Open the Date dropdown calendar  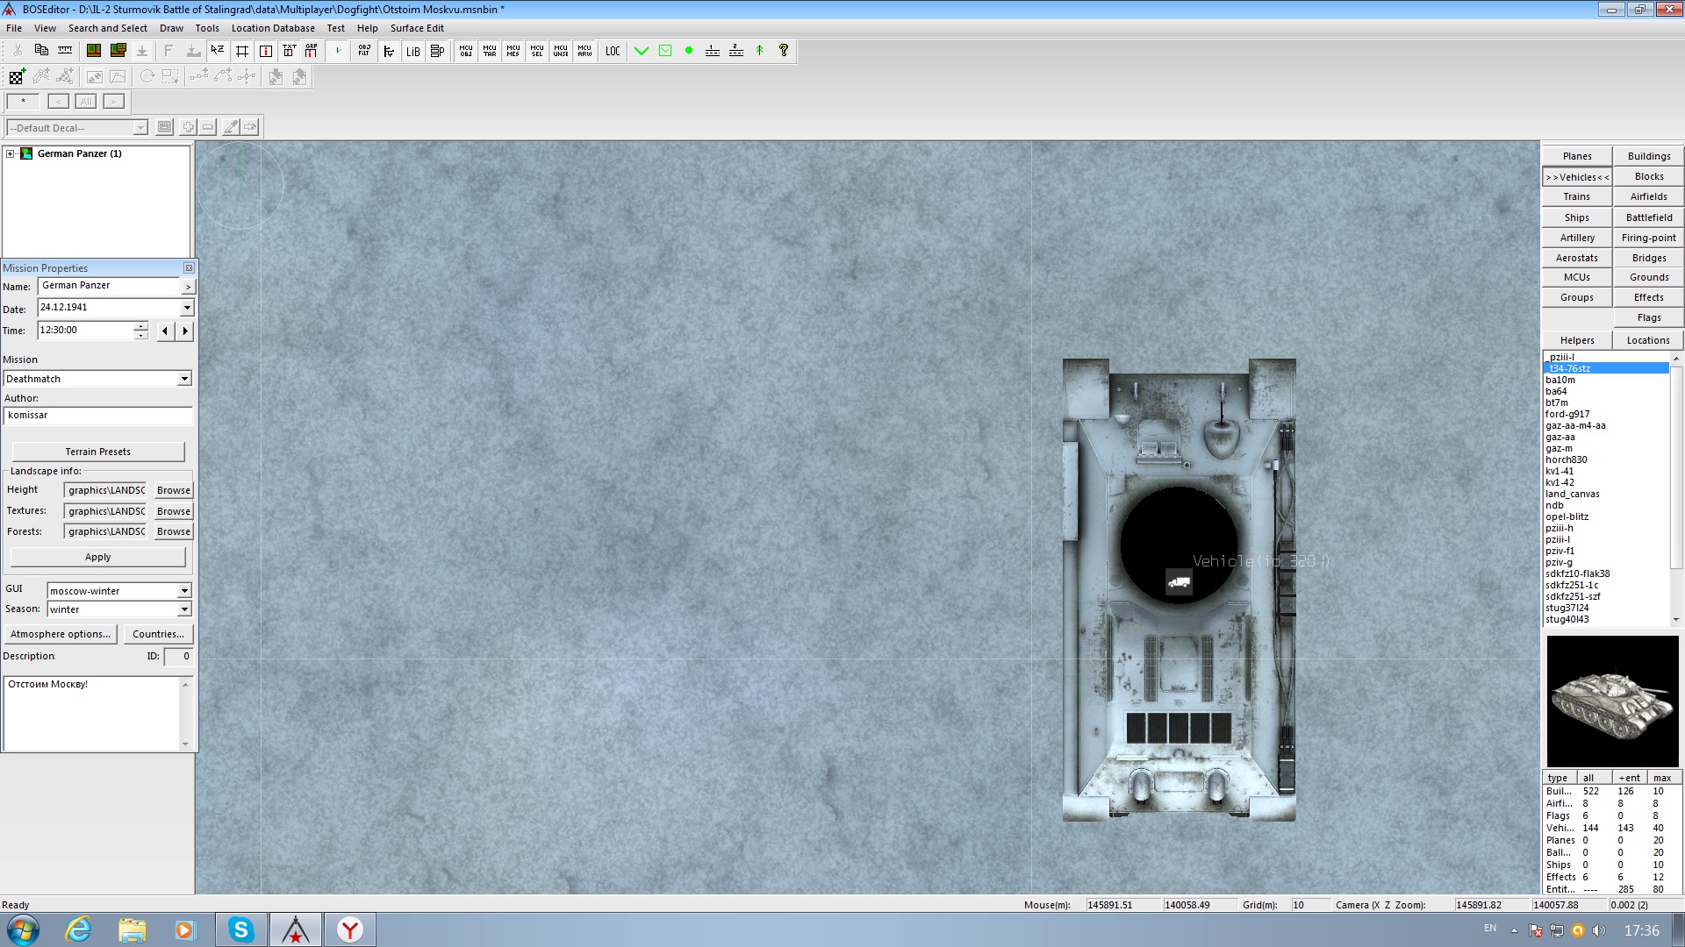(187, 308)
